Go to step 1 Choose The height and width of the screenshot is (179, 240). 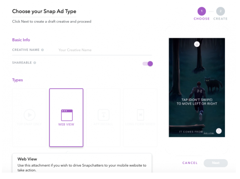[202, 11]
